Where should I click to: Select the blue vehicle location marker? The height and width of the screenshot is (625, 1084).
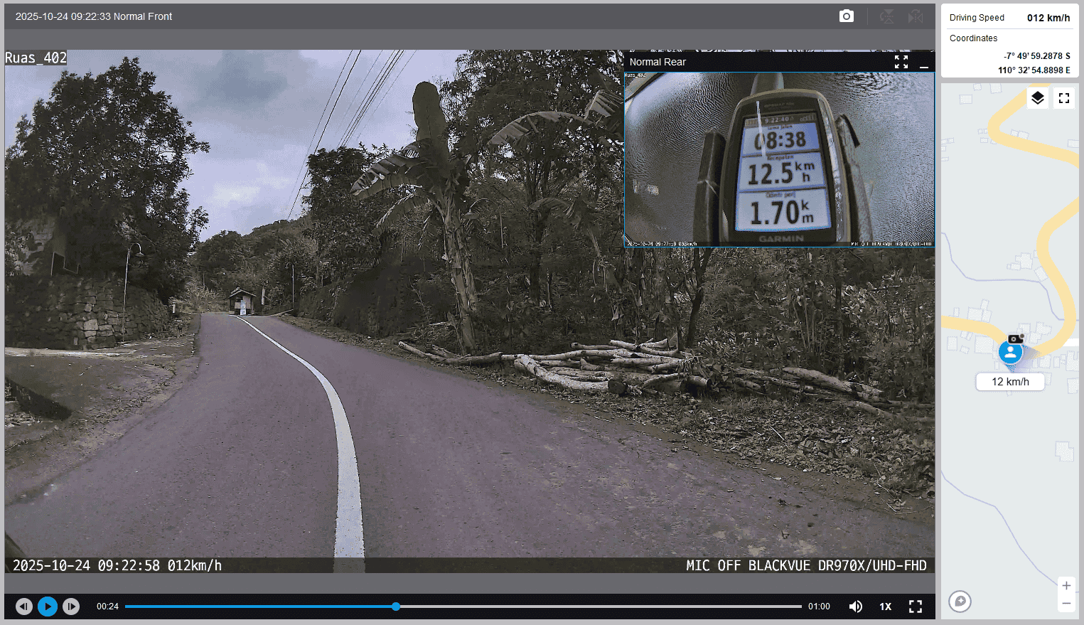coord(1010,352)
